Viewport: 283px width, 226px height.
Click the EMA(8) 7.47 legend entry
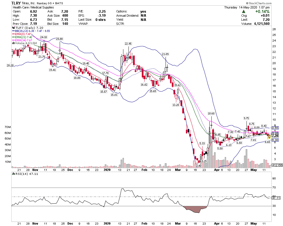(22, 34)
